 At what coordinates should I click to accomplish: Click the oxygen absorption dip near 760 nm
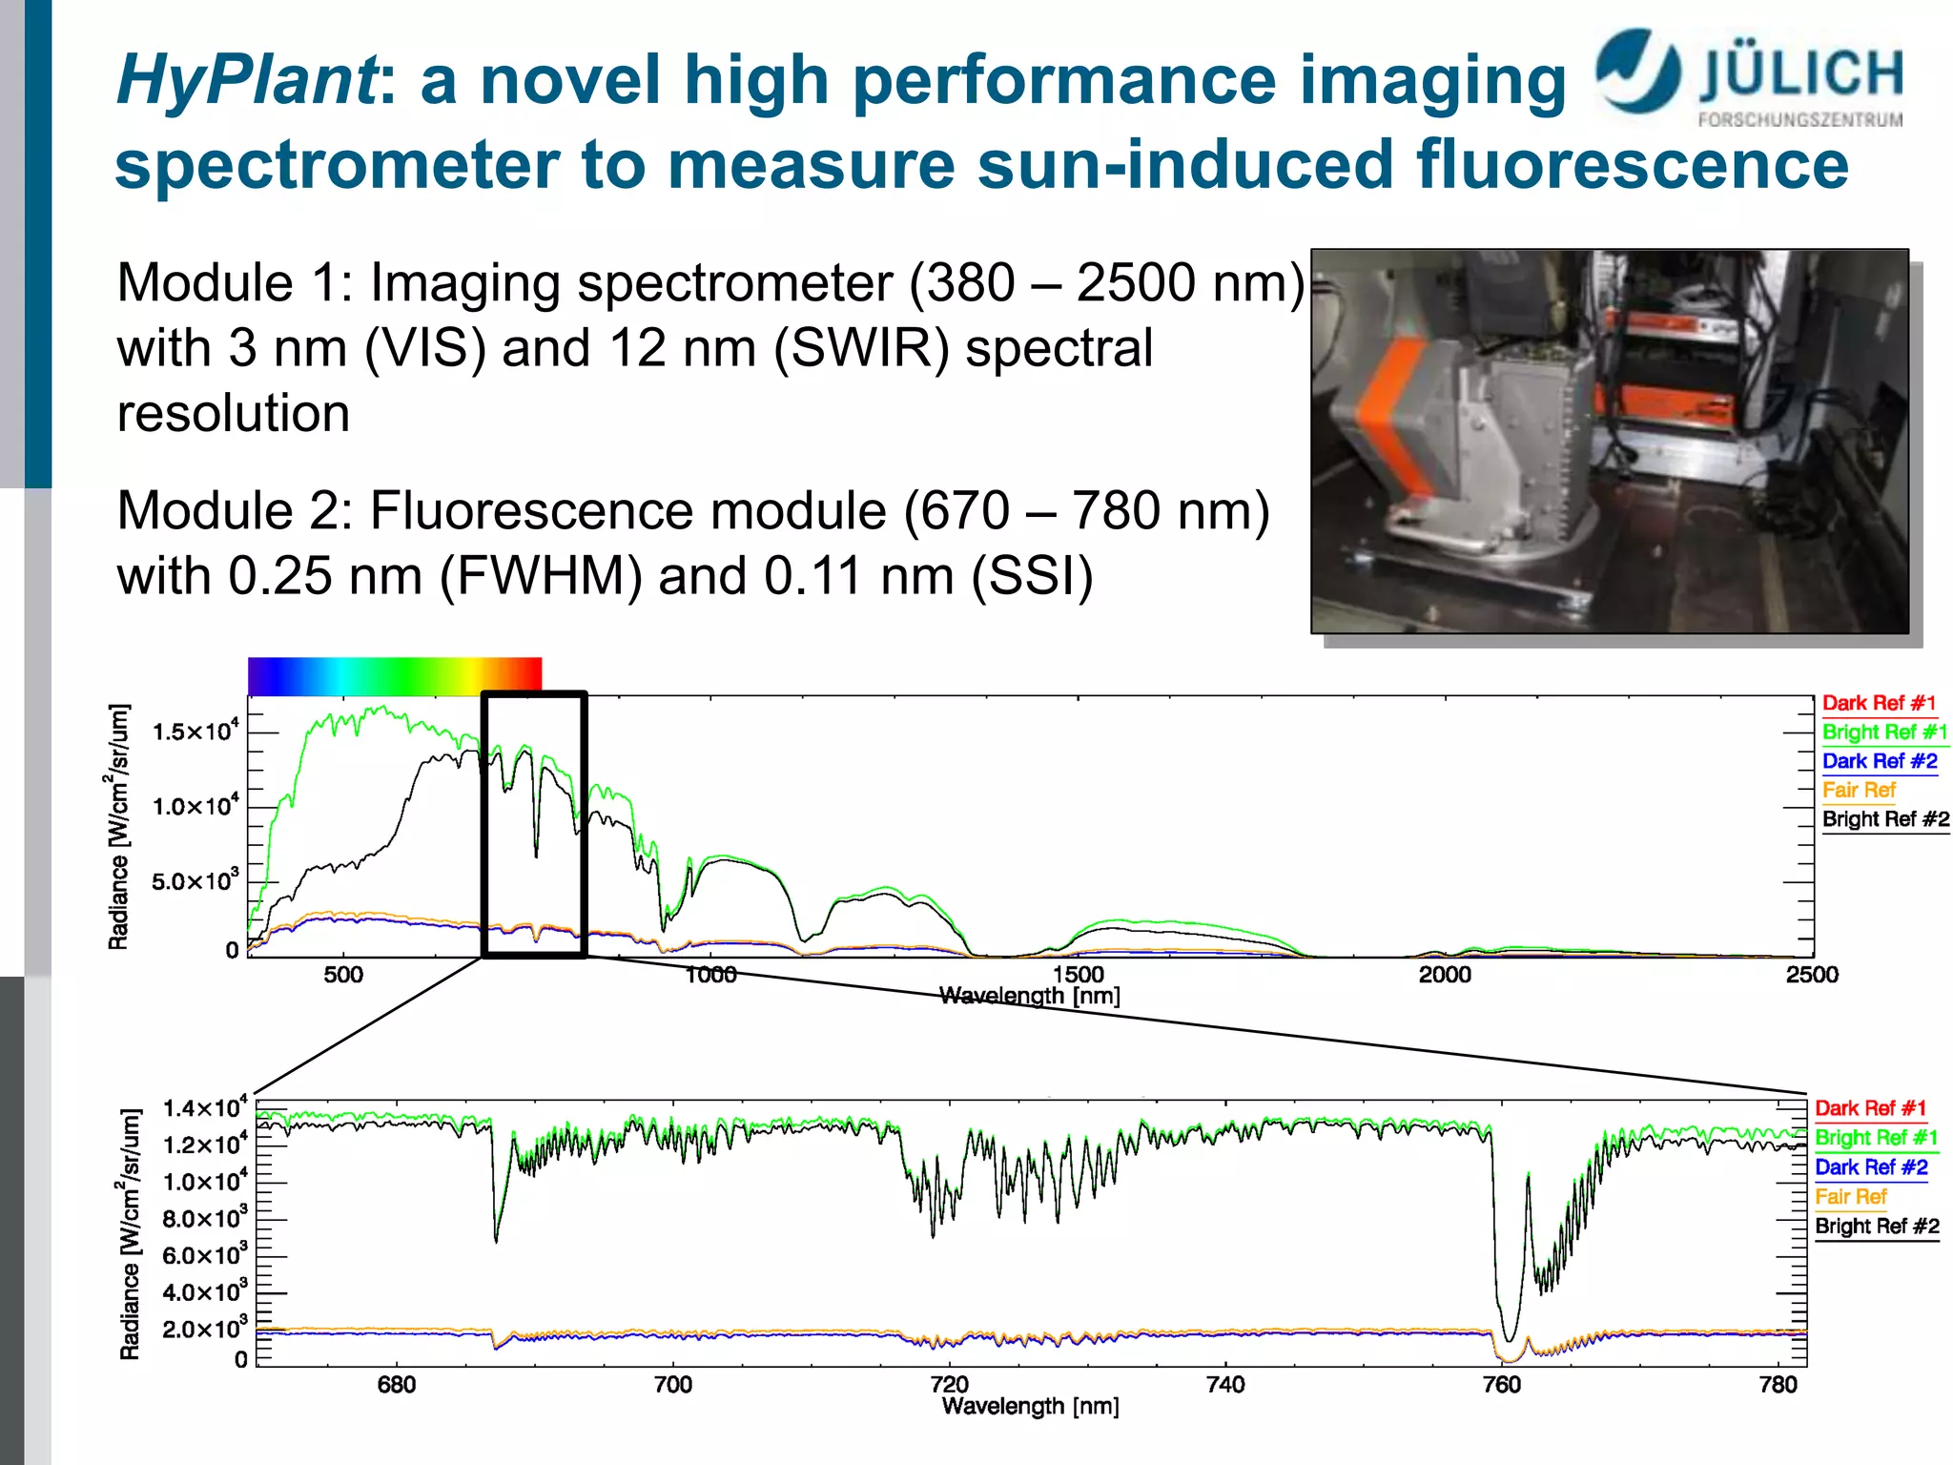click(1508, 1240)
